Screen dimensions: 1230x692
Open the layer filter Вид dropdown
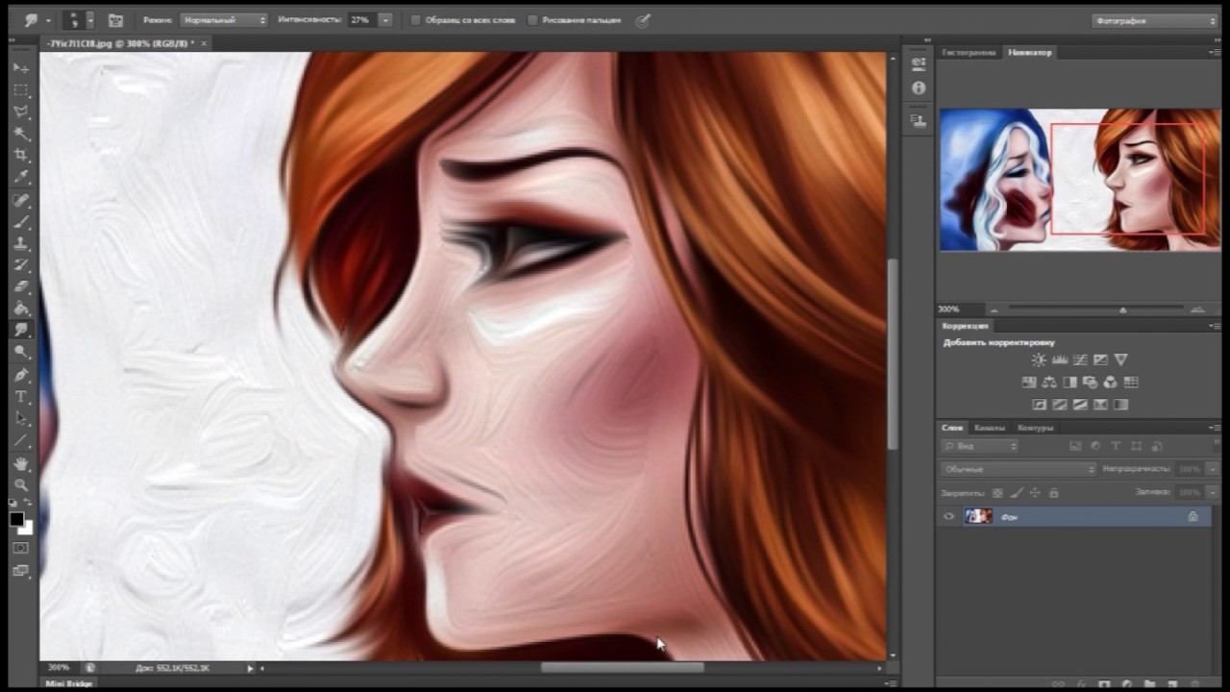point(980,446)
